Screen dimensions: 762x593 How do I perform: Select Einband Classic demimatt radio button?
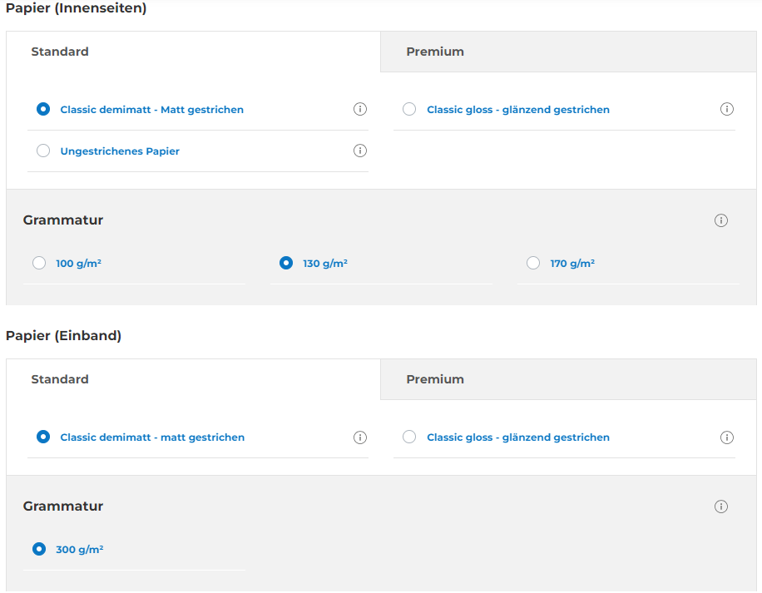point(43,437)
